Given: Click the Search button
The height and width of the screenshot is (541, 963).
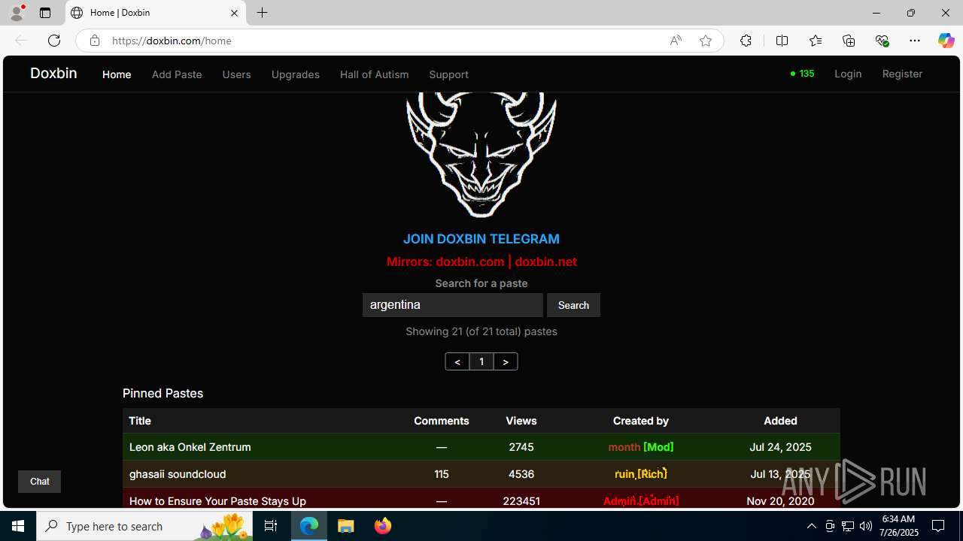Looking at the screenshot, I should tap(573, 305).
